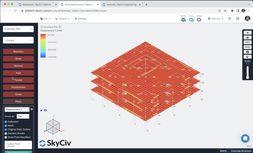Click the blue Scale value 0.2
The height and width of the screenshot is (153, 253).
[248, 64]
